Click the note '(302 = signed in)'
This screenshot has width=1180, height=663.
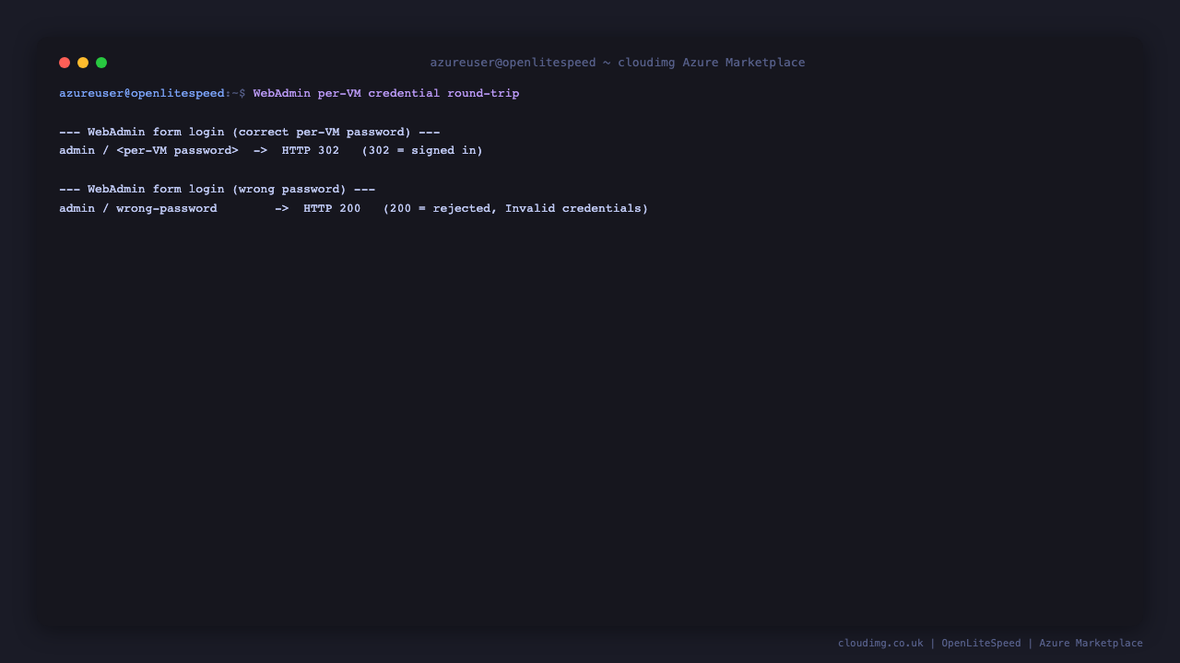[422, 150]
